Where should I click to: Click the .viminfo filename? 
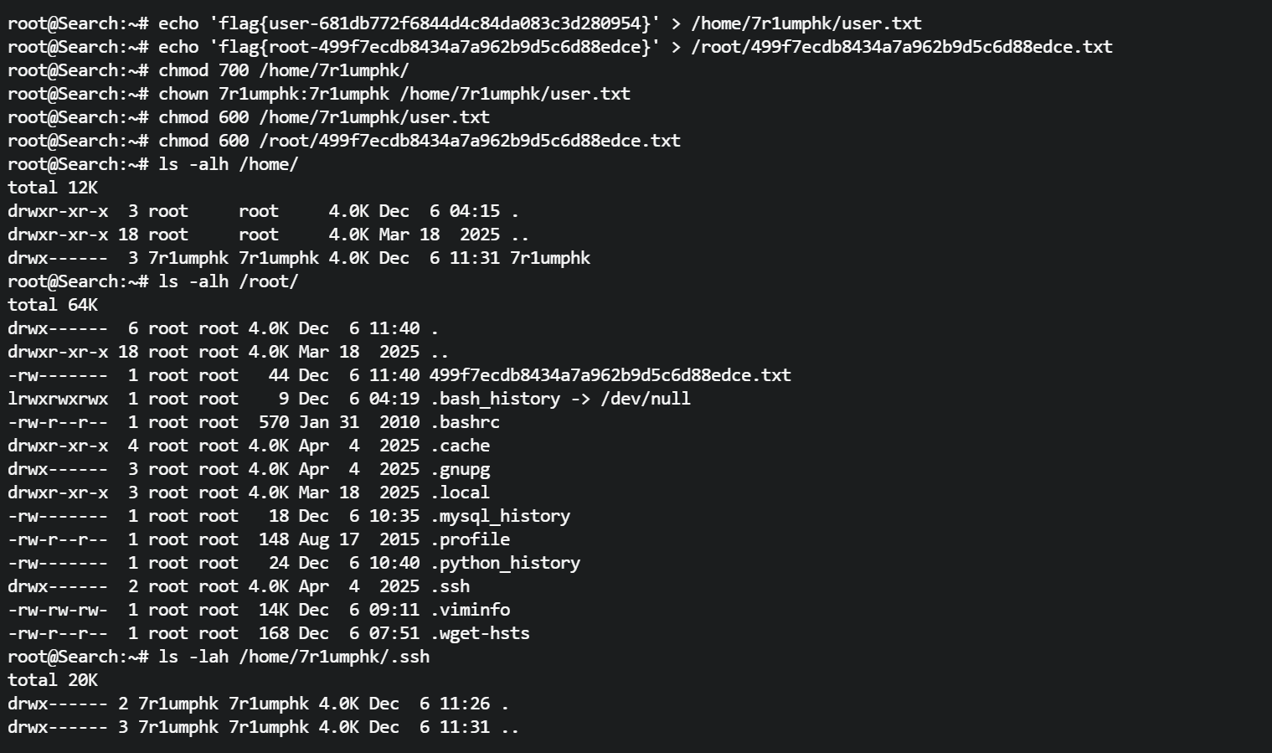470,610
